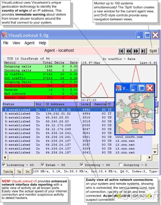
Task: Open the Agent menu
Action: (x=30, y=43)
